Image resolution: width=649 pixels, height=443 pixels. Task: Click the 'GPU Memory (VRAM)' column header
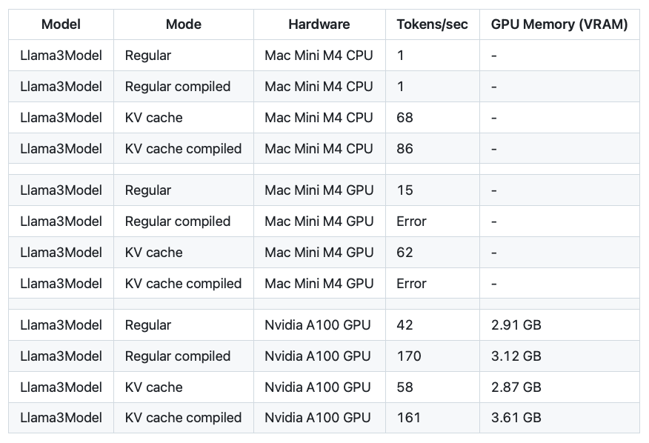click(559, 24)
